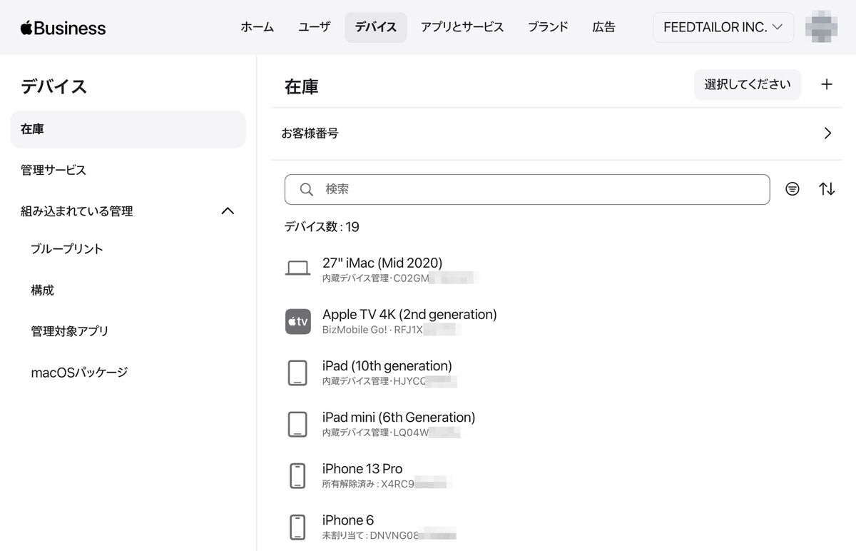Select Apple TV 4K (2nd generation) row
856x551 pixels.
coord(556,321)
